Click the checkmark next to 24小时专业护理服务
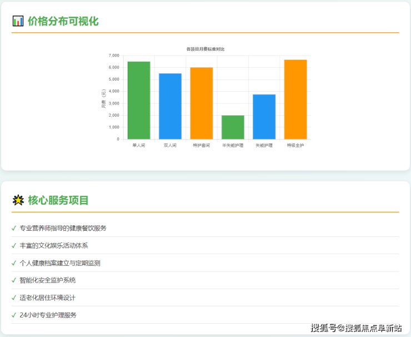 click(x=14, y=315)
